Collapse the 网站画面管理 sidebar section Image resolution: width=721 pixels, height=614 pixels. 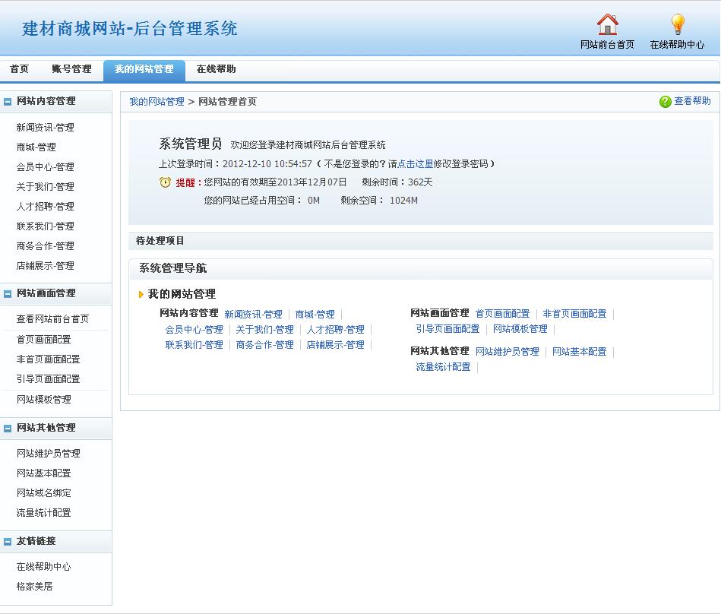(x=8, y=294)
